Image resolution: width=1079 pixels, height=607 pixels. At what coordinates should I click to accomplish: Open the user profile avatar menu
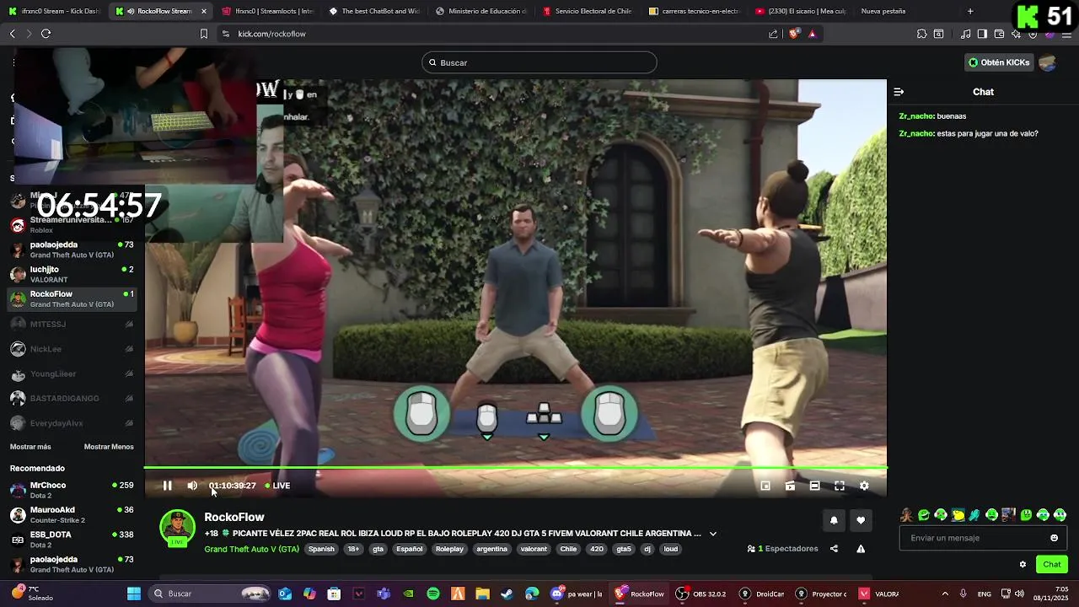(x=1048, y=62)
